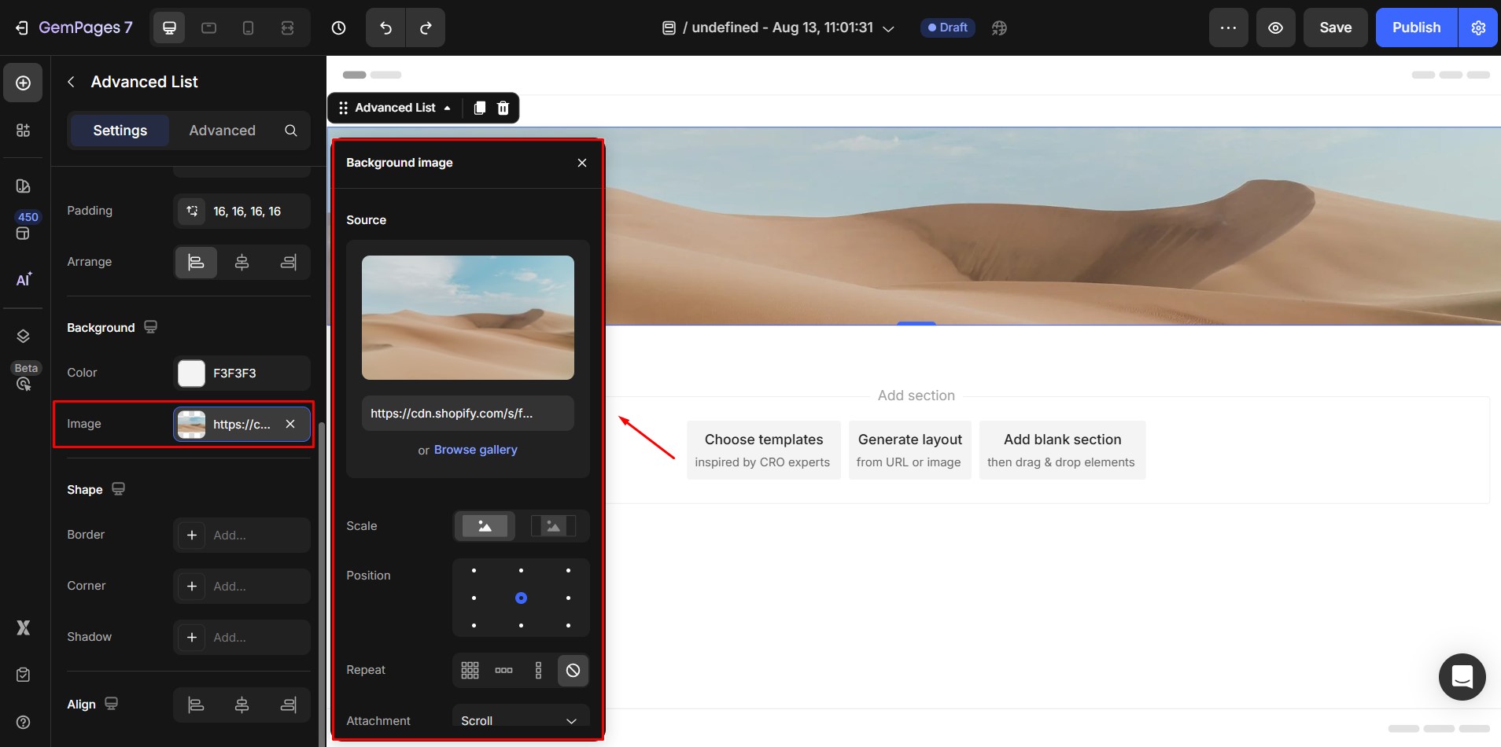This screenshot has width=1501, height=747.
Task: Delete the Advanced List element
Action: coord(503,108)
